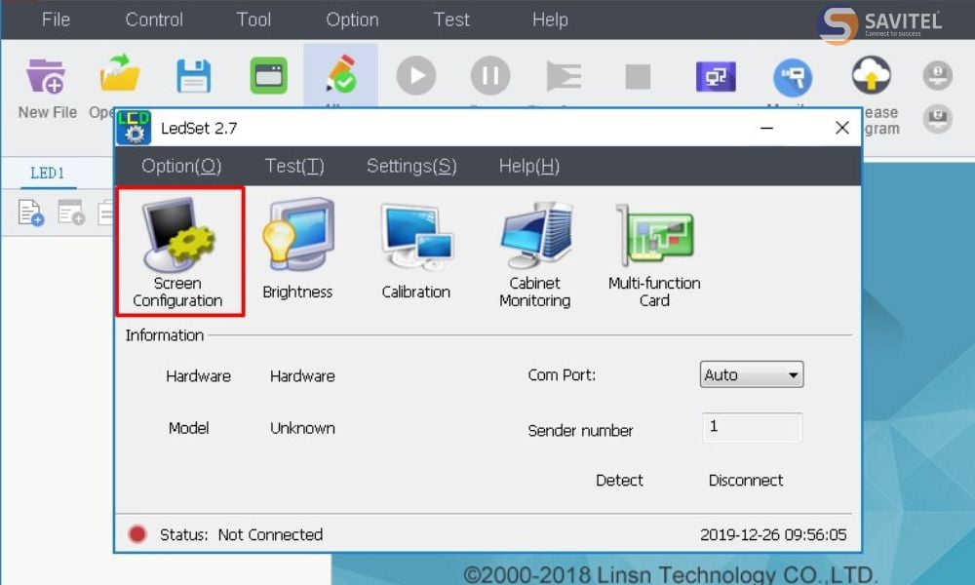Click the add window icon under LED1
975x585 pixels.
click(x=71, y=213)
